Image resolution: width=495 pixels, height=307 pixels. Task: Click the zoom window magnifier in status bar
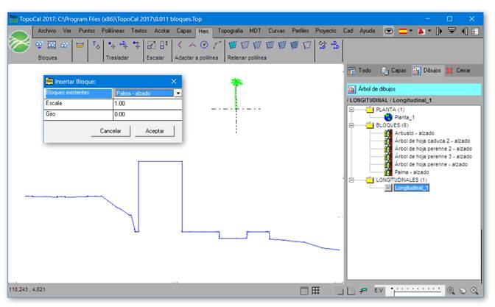pyautogui.click(x=451, y=291)
